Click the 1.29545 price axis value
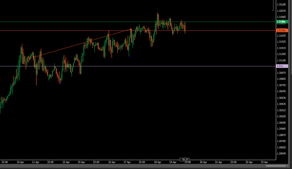Image resolution: width=292 pixels, height=169 pixels. coord(281,153)
